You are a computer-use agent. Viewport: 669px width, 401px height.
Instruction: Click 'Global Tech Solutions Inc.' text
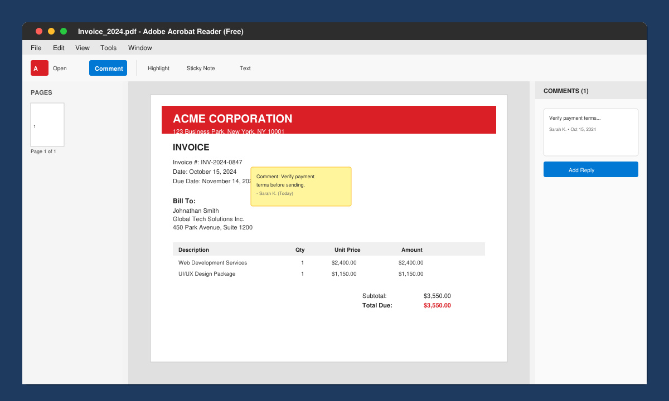[x=209, y=219]
